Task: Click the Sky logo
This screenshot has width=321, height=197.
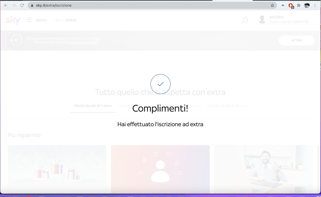Action: tap(13, 20)
